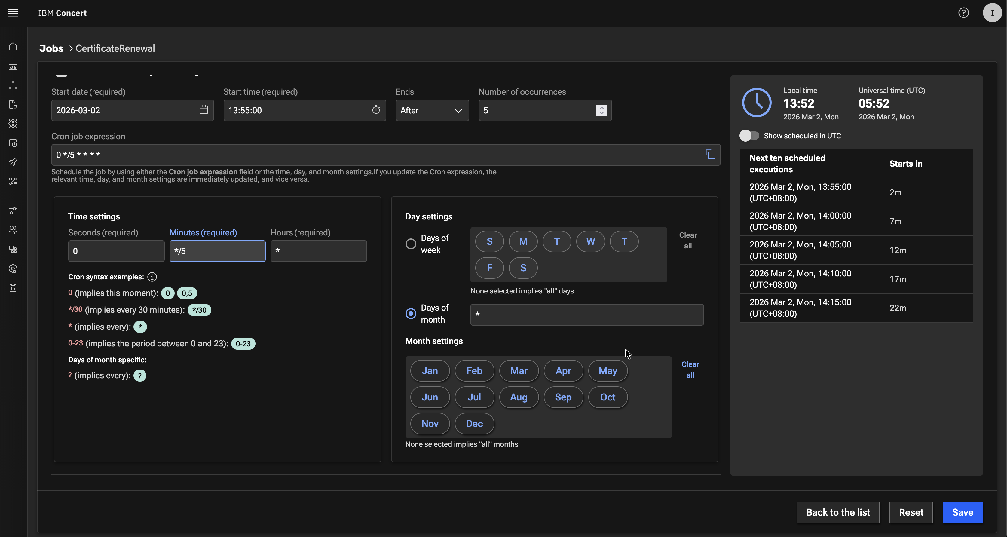Open the hamburger navigation menu
The width and height of the screenshot is (1007, 537).
click(x=13, y=13)
